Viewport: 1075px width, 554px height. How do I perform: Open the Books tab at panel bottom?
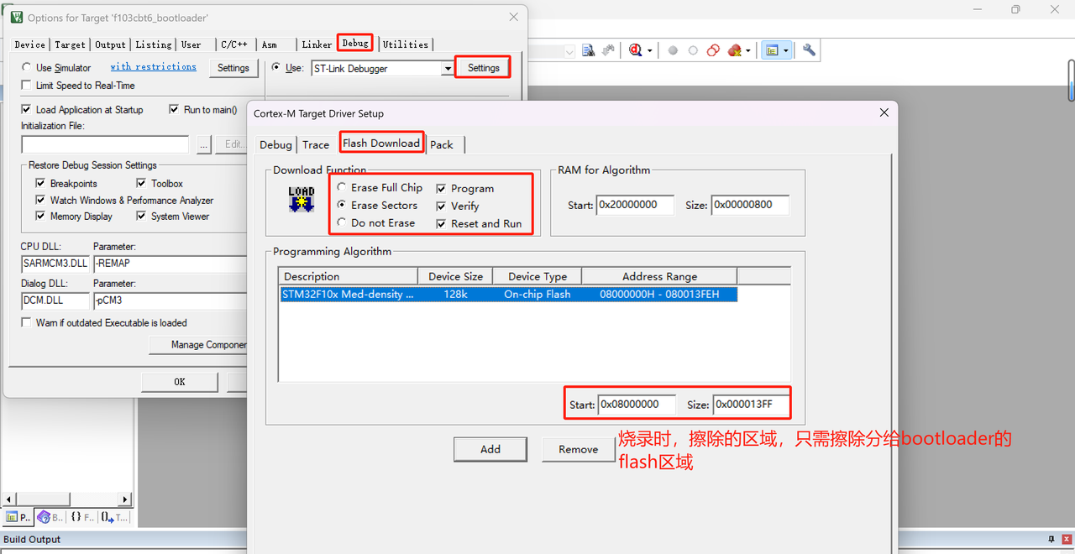click(50, 517)
